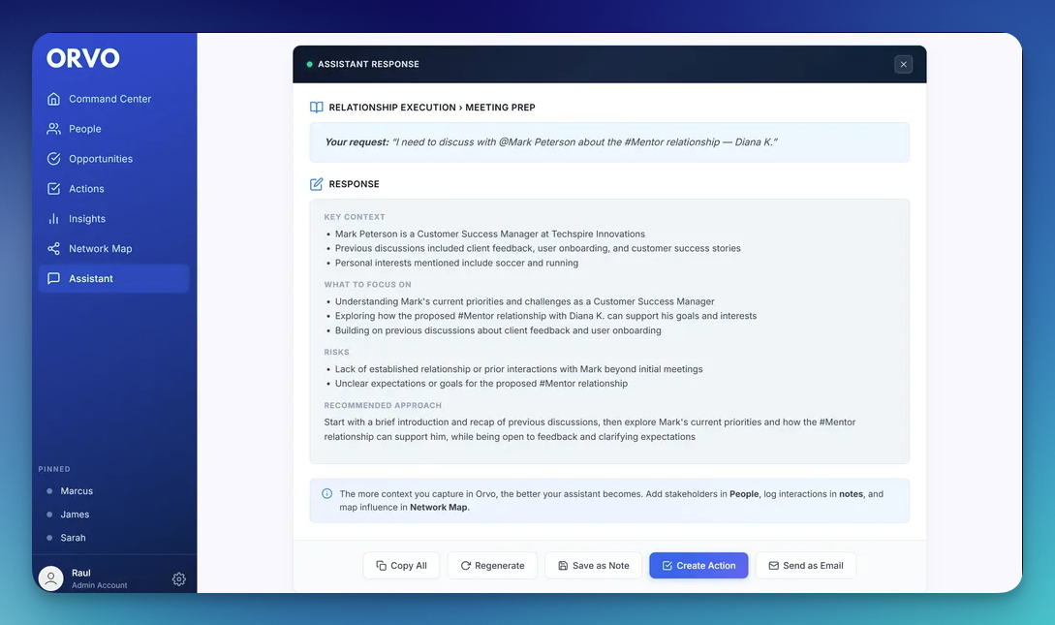Navigate to Network Map
This screenshot has width=1055, height=625.
(100, 249)
